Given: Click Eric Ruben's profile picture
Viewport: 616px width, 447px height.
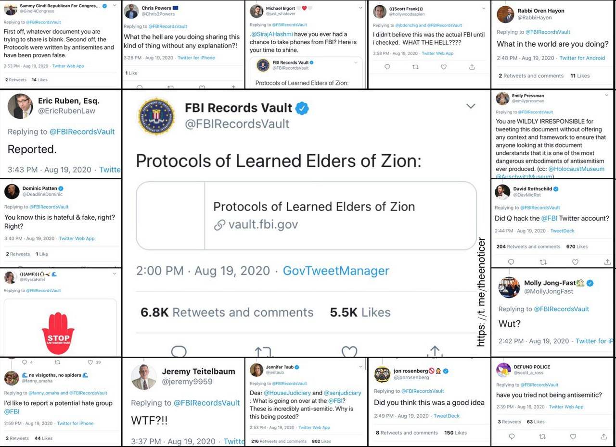Looking at the screenshot, I should point(20,106).
